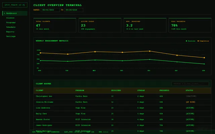The width and height of the screenshot is (215, 134).
Task: Sort roster by CLIENT column header
Action: (40, 90)
